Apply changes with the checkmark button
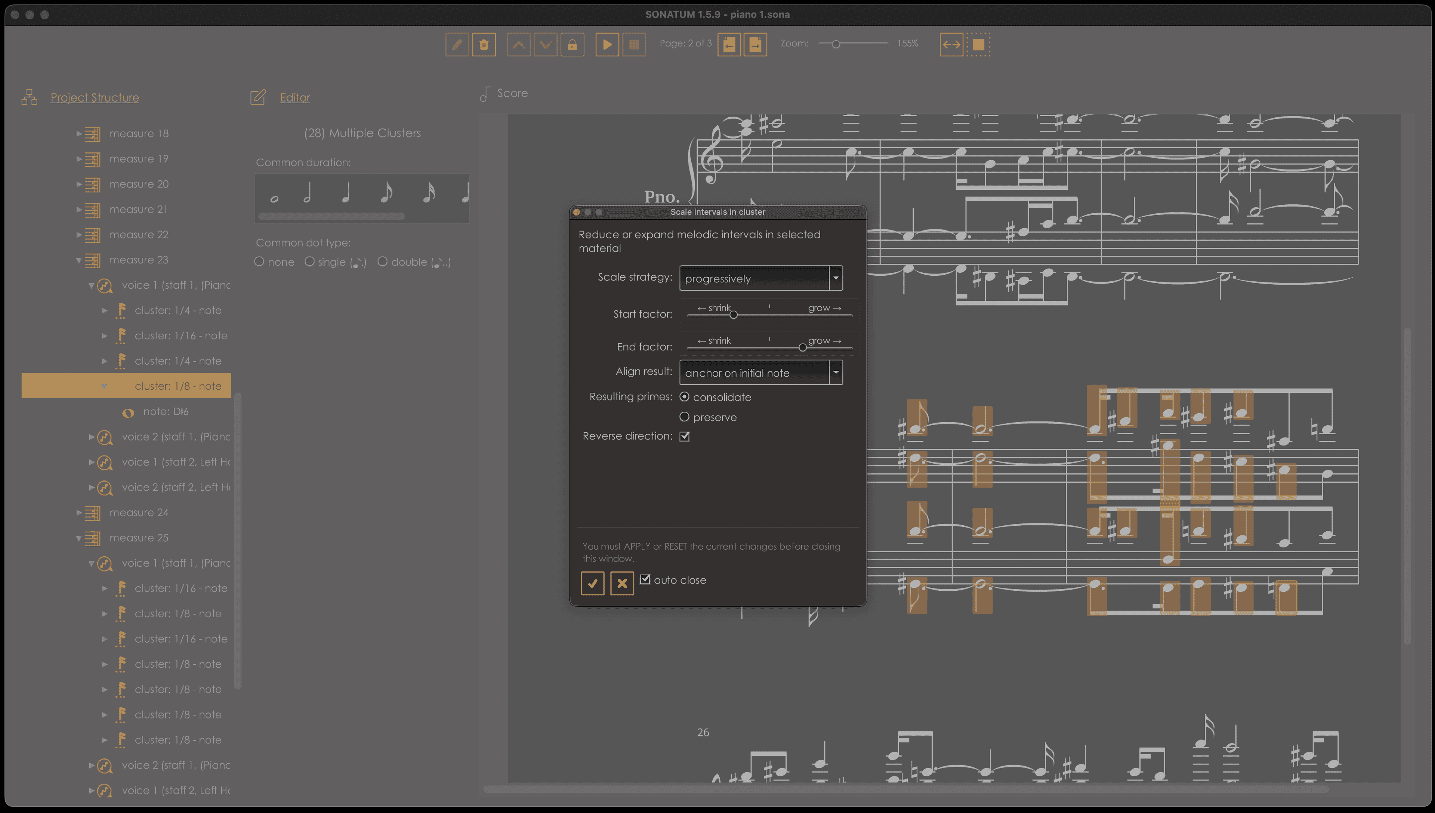The width and height of the screenshot is (1435, 813). [592, 584]
